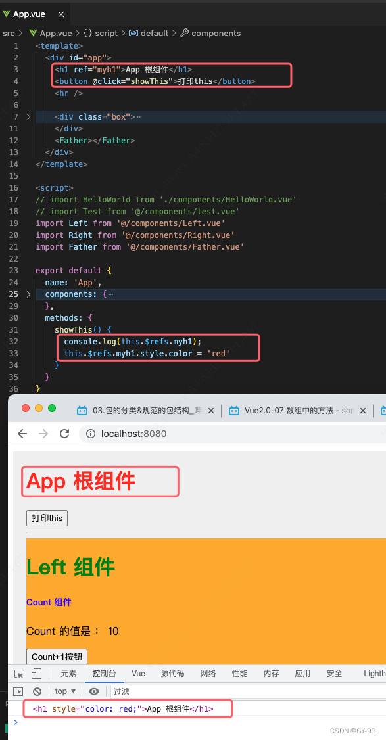The width and height of the screenshot is (386, 740).
Task: Toggle the live expression eye icon
Action: [x=94, y=691]
